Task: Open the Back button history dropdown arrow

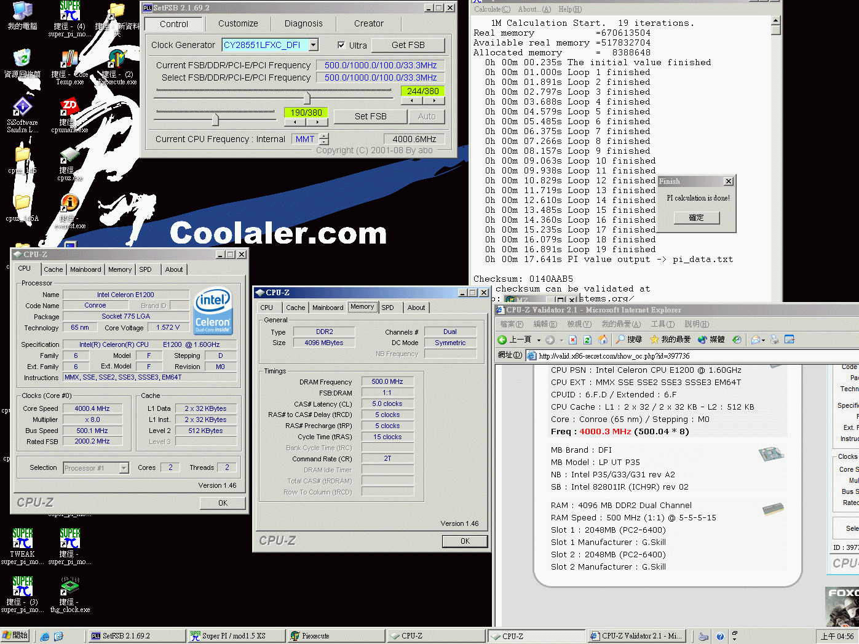Action: pyautogui.click(x=539, y=340)
